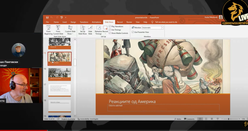Image resolution: width=248 pixels, height=131 pixels.
Task: Click the video progress bar at bottom
Action: [124, 130]
